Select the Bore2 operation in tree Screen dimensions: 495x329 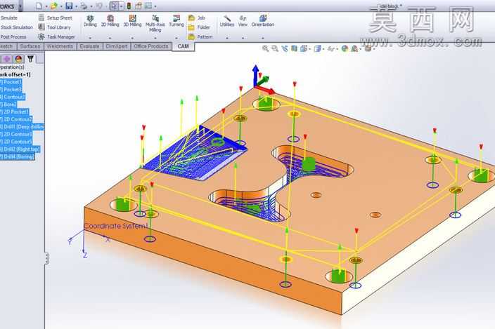[x=8, y=105]
